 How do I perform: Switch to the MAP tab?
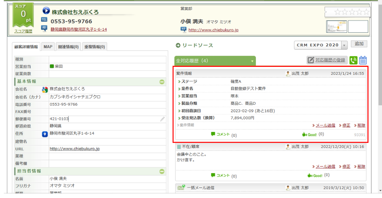[x=48, y=47]
